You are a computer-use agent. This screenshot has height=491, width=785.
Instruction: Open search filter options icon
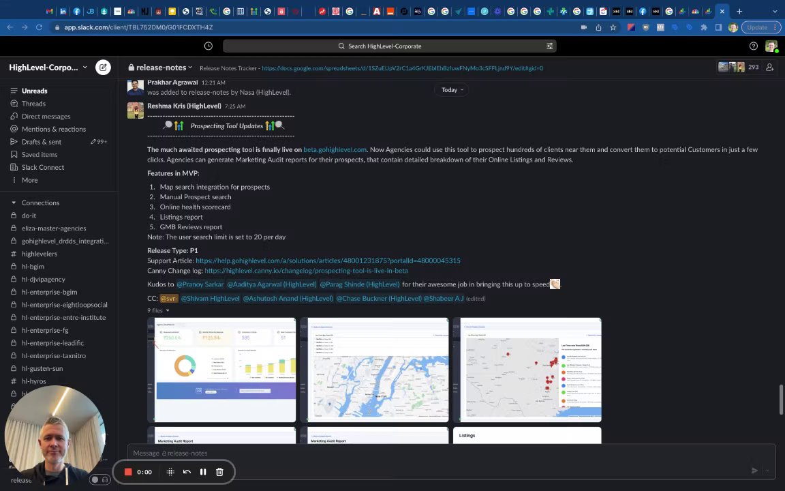(x=549, y=46)
